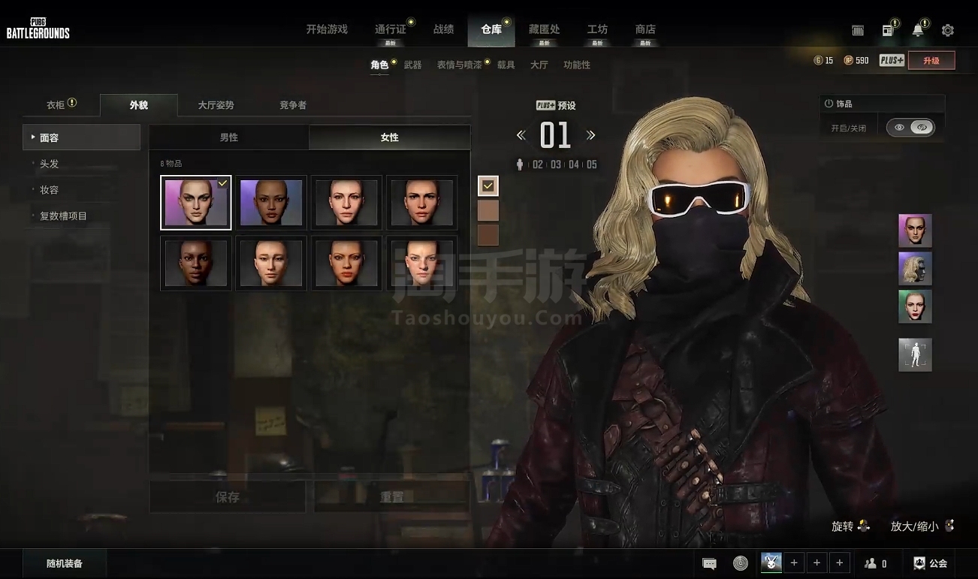
Task: Open the notifications bell
Action: [917, 31]
